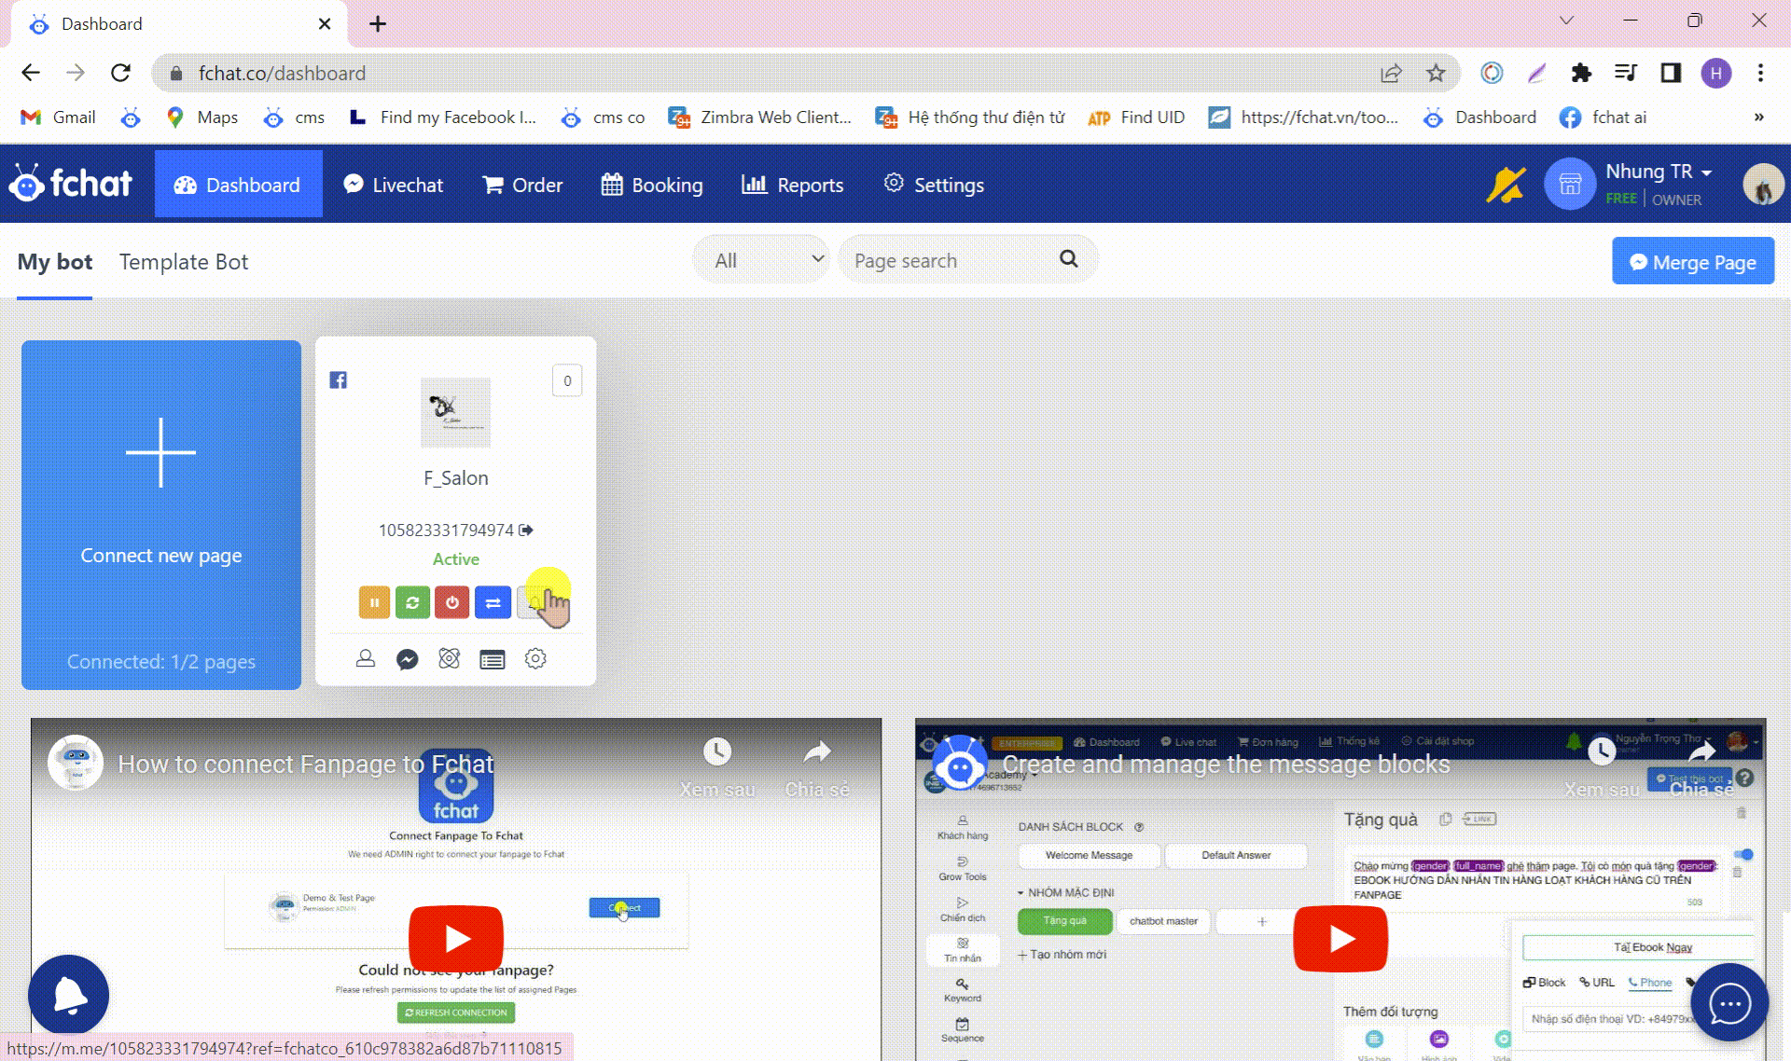The height and width of the screenshot is (1061, 1791).
Task: Expand the All filter dropdown
Action: coord(762,260)
